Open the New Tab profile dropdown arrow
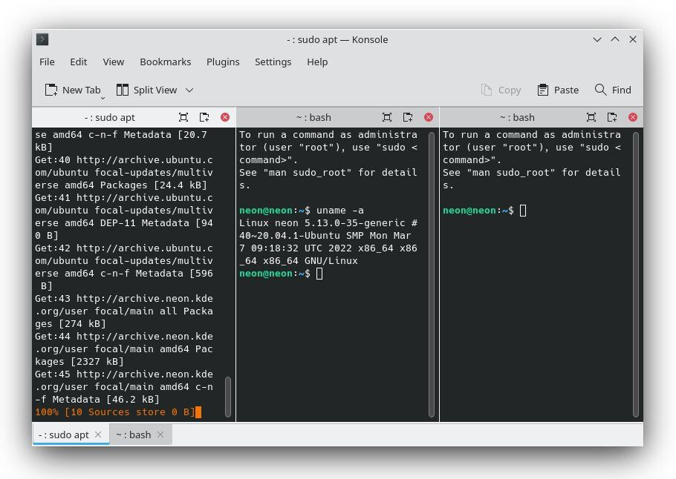 coord(103,96)
